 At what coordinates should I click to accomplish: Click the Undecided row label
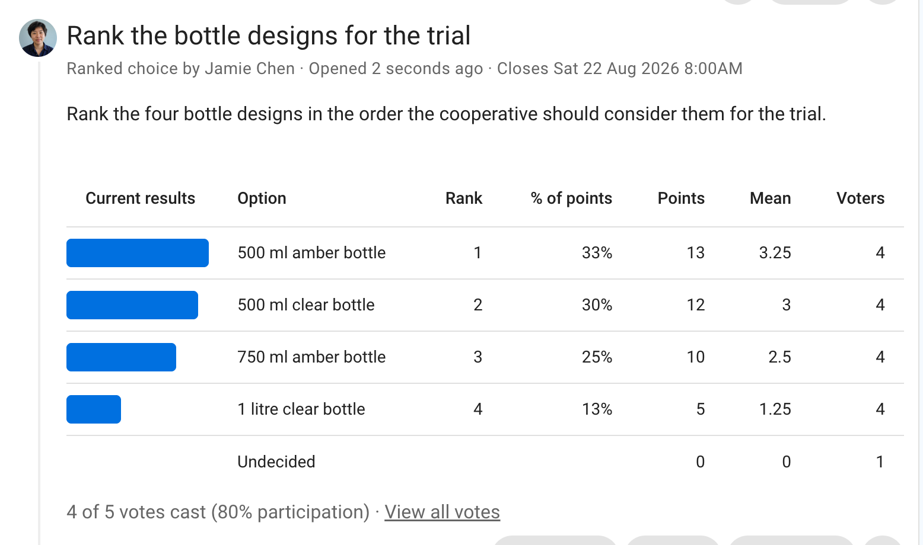pyautogui.click(x=276, y=461)
